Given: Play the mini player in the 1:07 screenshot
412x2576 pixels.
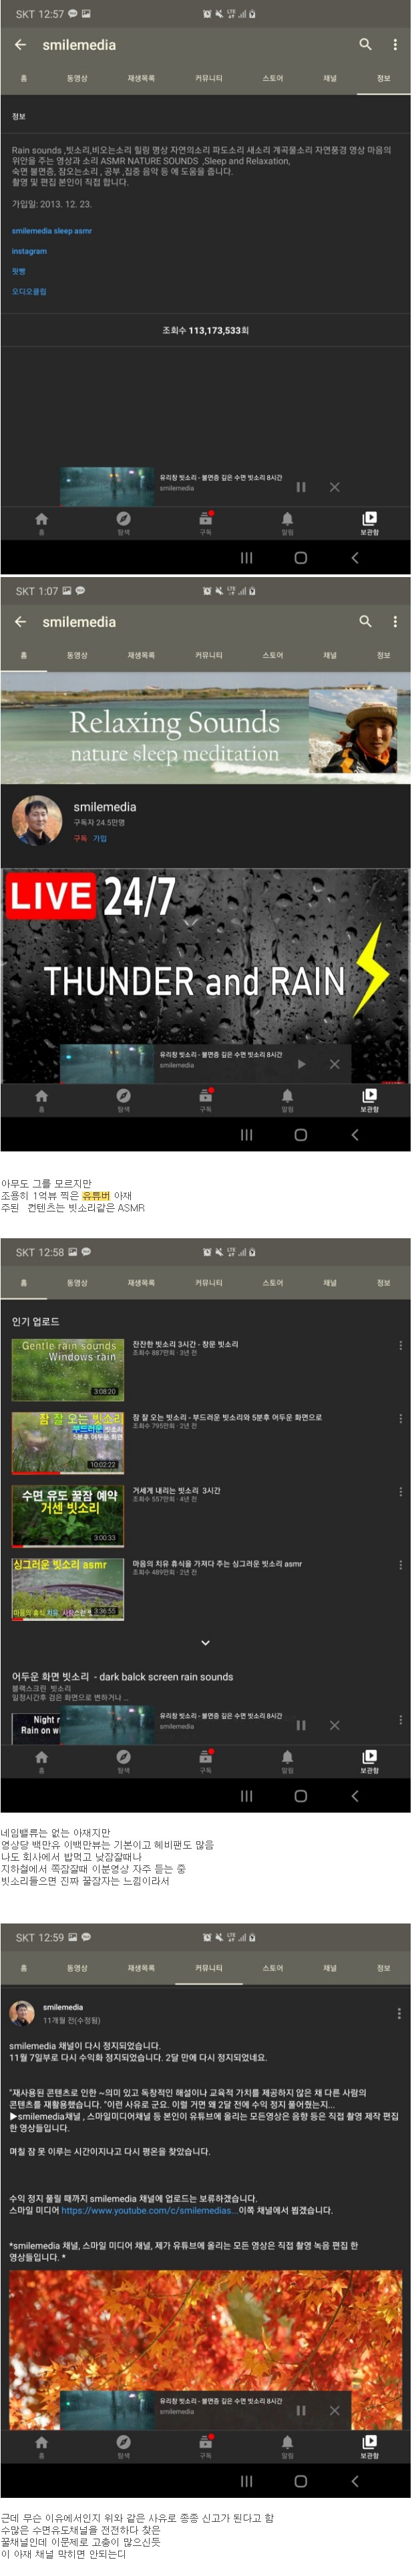Looking at the screenshot, I should (x=301, y=1064).
